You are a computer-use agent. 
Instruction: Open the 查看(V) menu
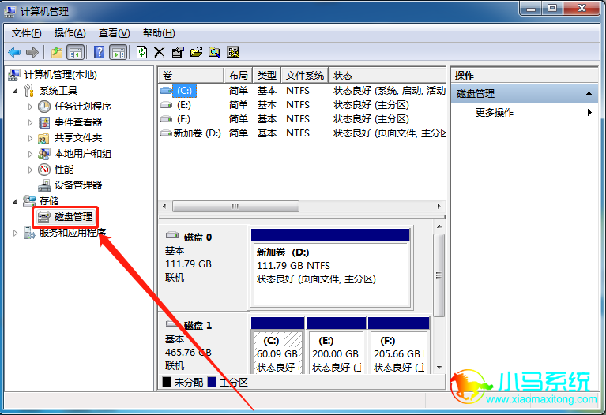[114, 33]
